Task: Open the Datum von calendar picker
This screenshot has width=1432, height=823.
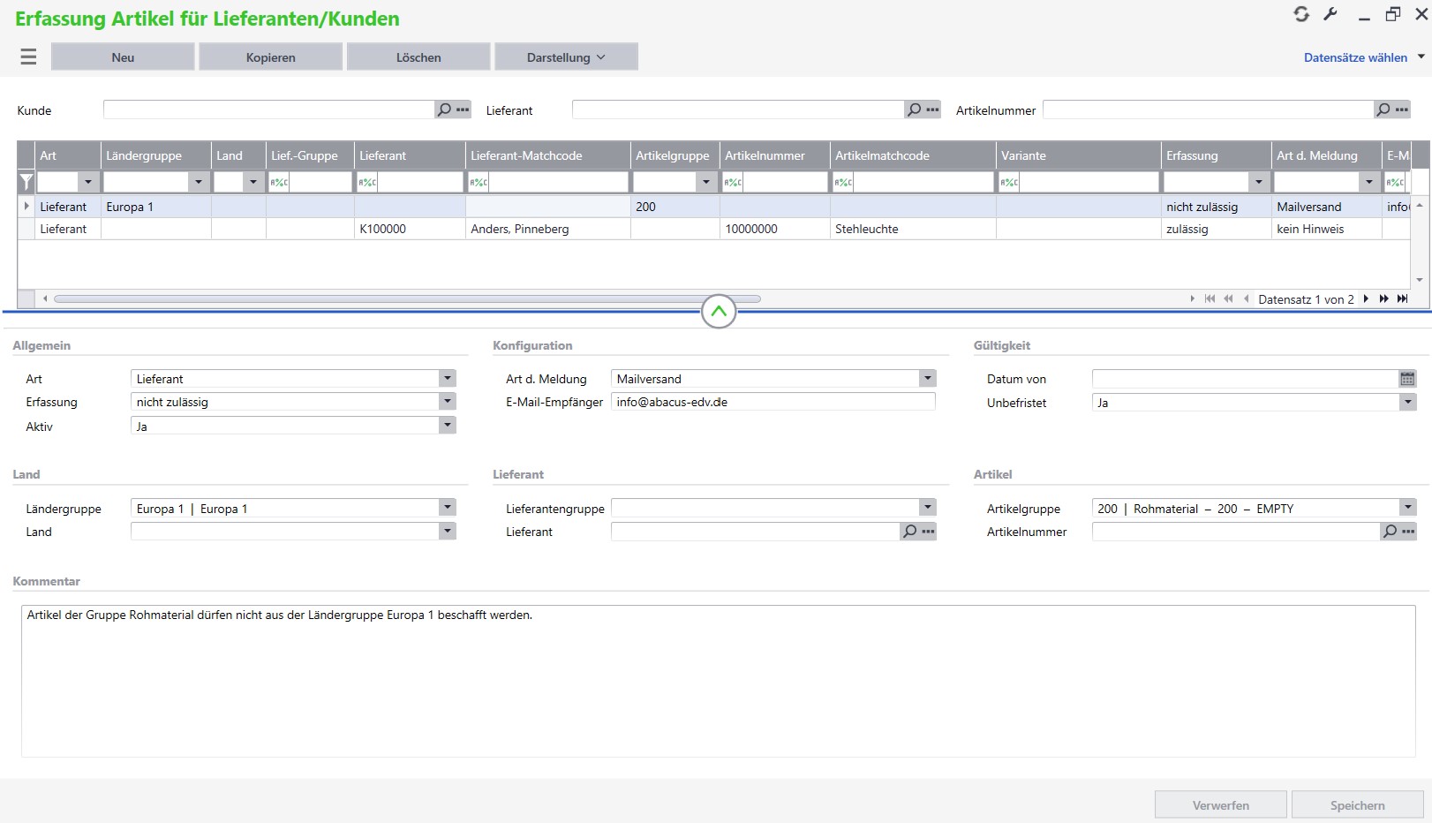Action: [1407, 379]
